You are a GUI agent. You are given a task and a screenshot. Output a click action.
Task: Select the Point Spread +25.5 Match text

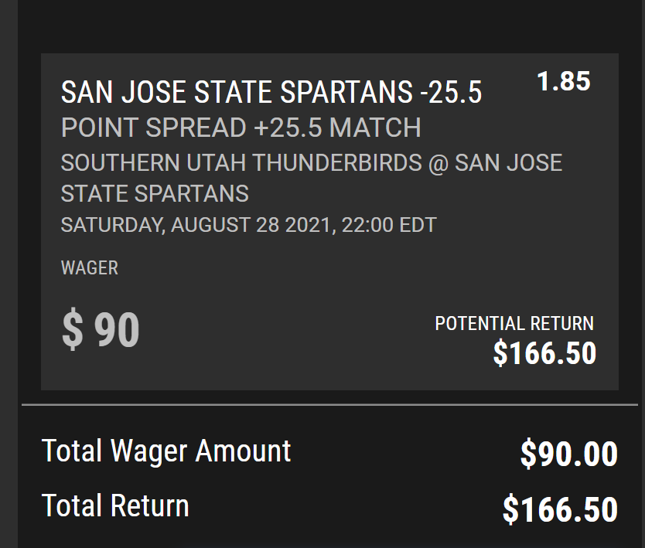(241, 128)
